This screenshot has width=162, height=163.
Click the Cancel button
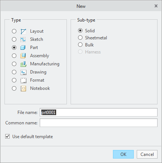click(x=147, y=154)
